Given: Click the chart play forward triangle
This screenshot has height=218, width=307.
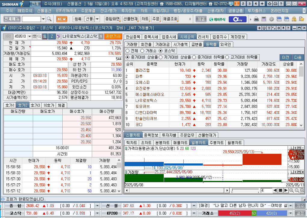Looking at the screenshot, I should (286, 190).
